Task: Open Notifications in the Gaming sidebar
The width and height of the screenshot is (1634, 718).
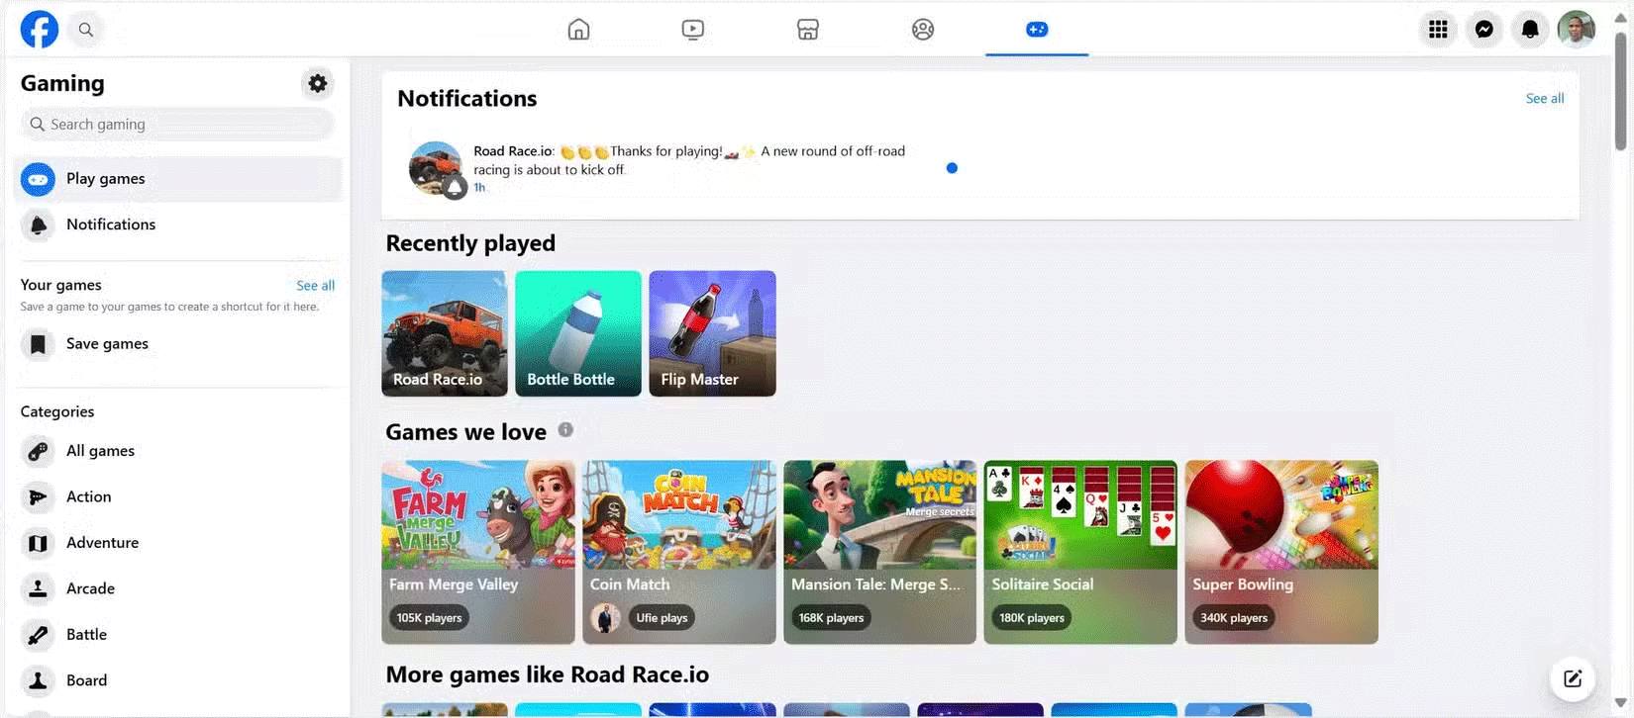Action: [x=178, y=224]
